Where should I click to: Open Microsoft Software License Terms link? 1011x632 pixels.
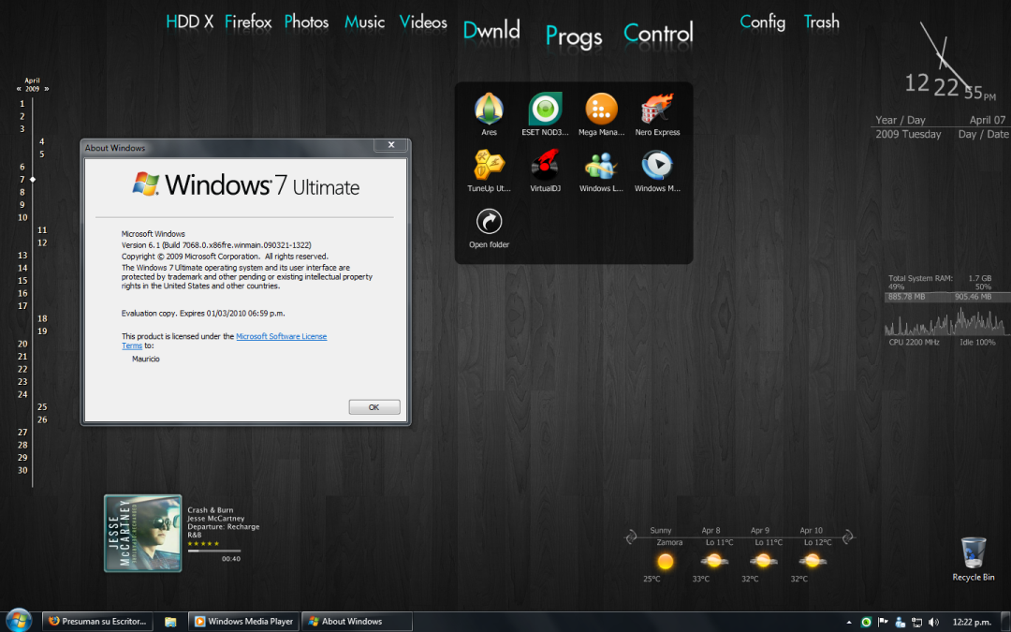tap(281, 337)
